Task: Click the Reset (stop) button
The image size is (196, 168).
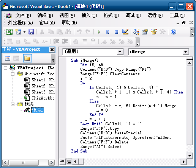Action: [116, 32]
